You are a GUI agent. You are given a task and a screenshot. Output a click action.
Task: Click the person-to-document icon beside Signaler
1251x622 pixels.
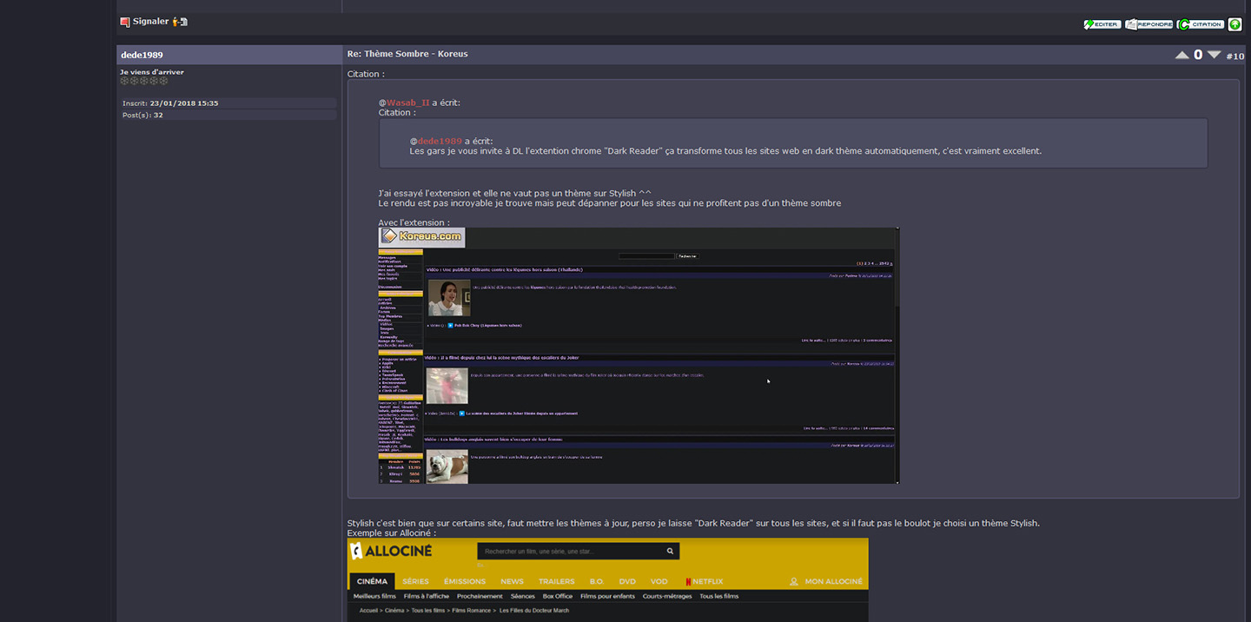click(180, 22)
